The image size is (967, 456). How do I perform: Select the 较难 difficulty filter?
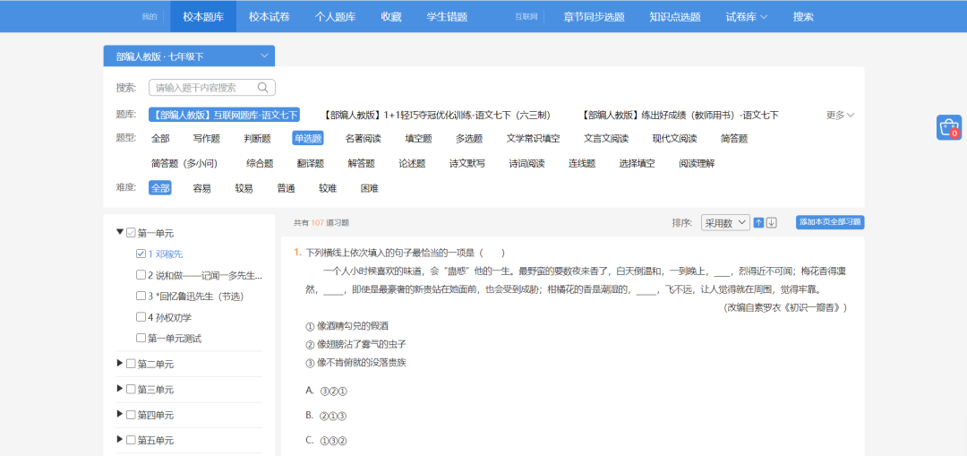[x=328, y=188]
